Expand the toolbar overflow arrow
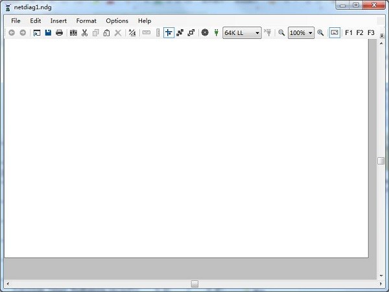Viewport: 389px width, 292px height. tap(382, 36)
